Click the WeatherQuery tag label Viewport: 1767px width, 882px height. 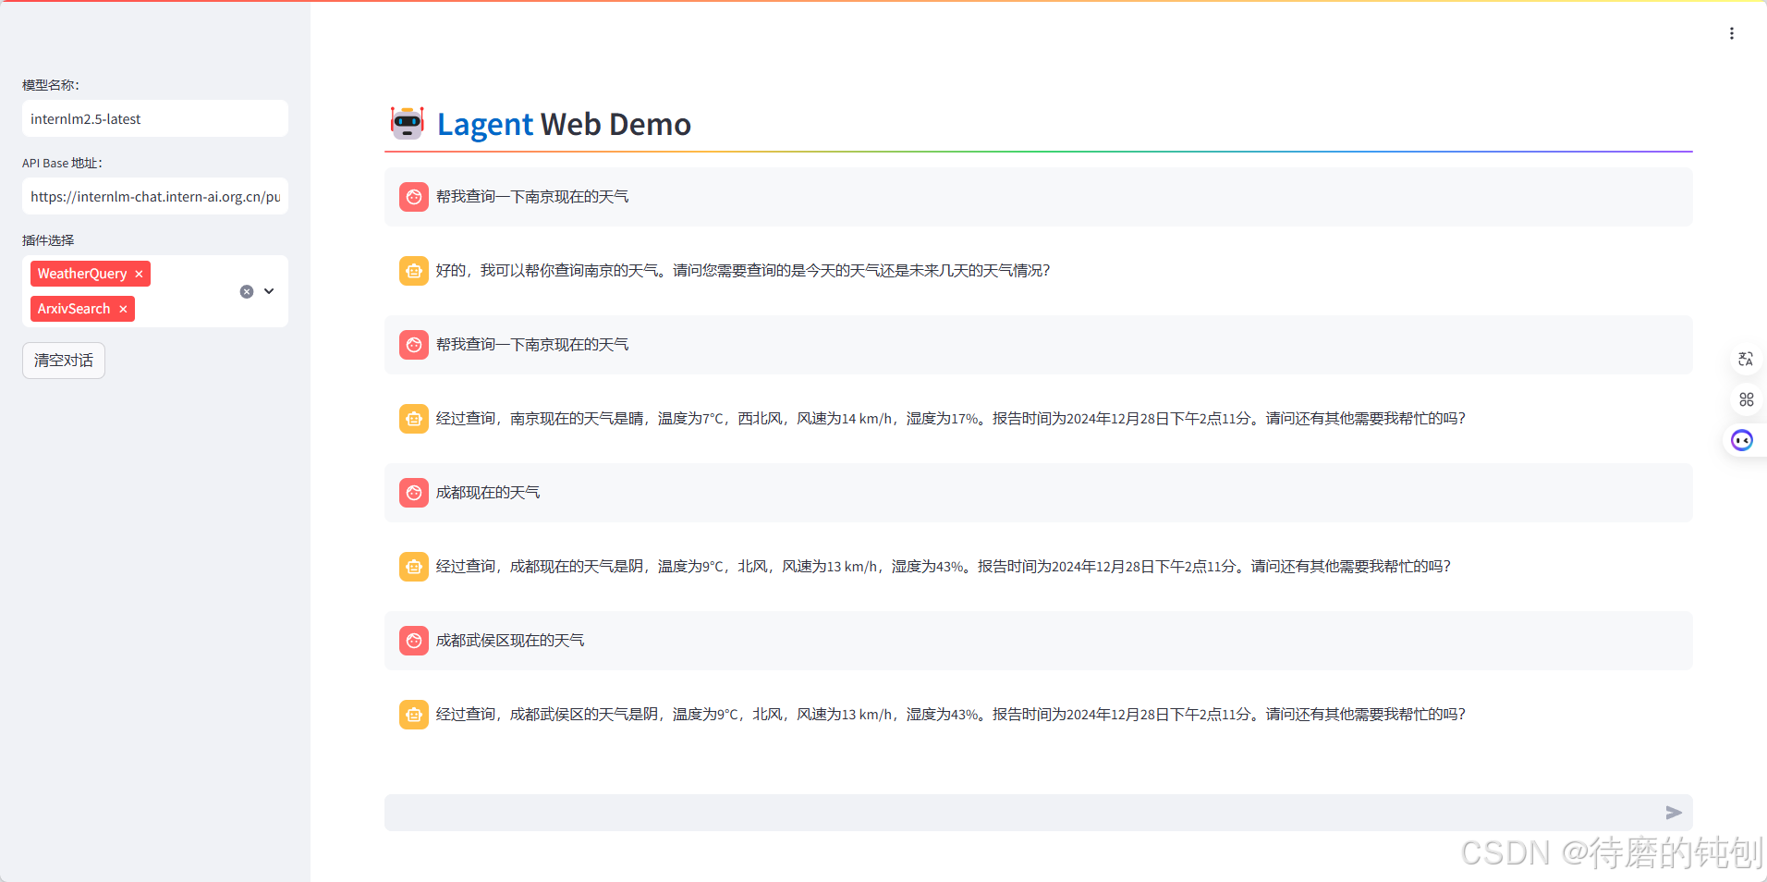[x=82, y=274]
